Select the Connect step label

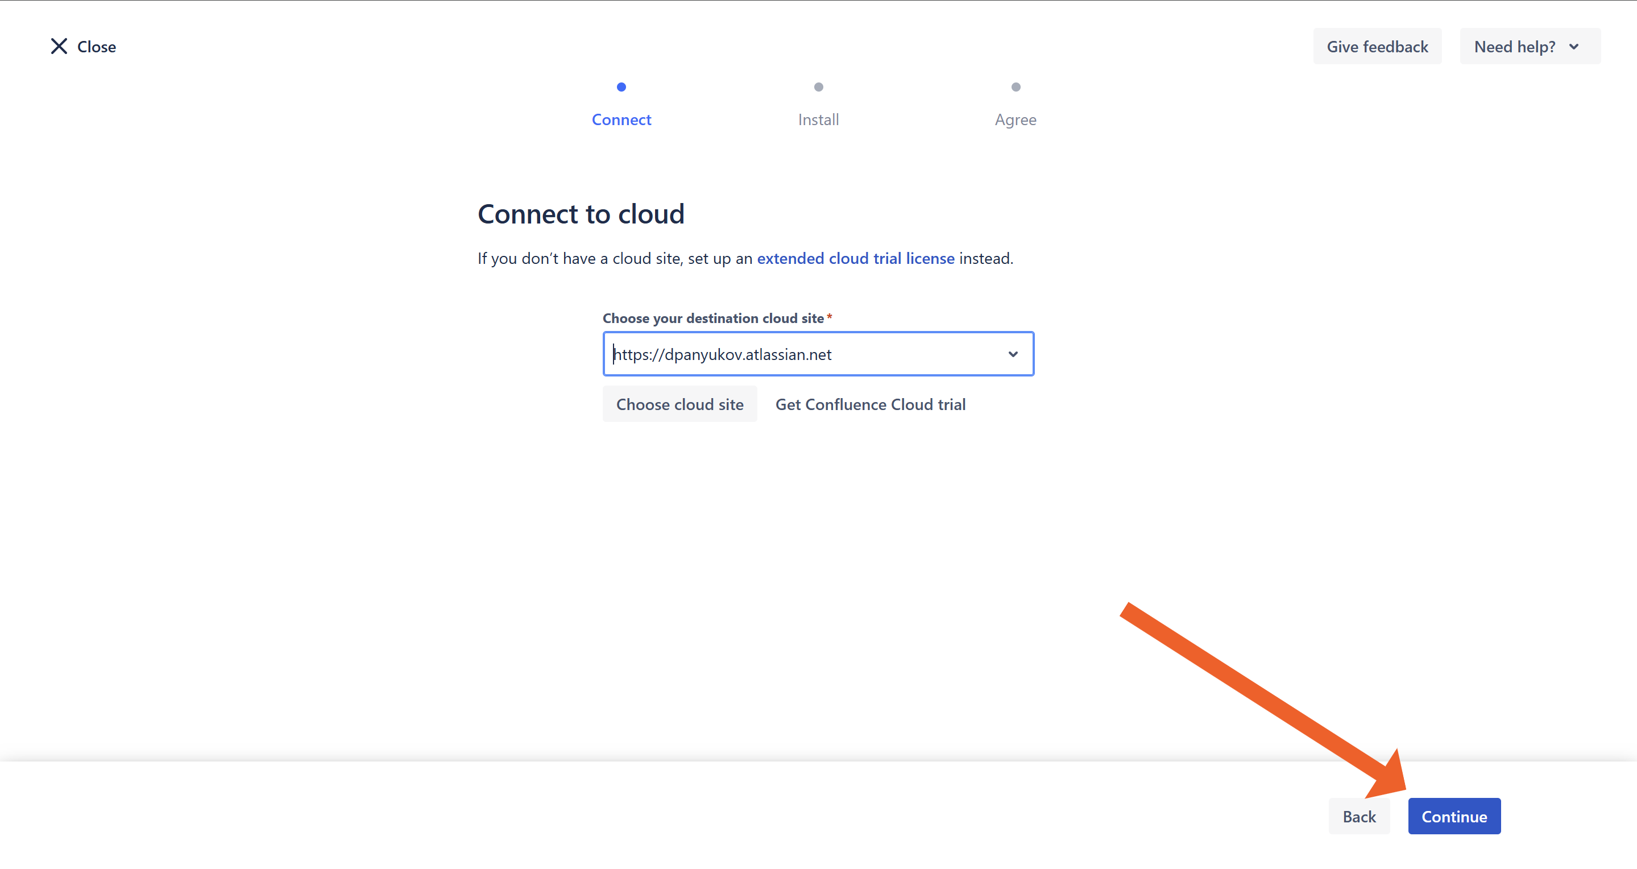[x=621, y=119]
